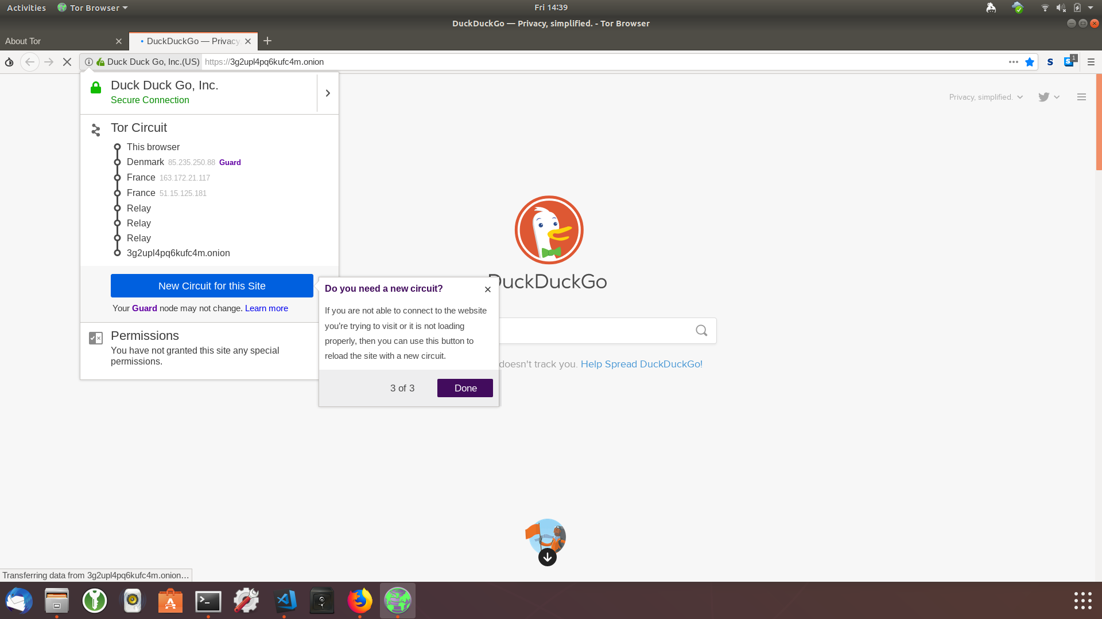Click New Circuit for this Site button

coord(212,286)
